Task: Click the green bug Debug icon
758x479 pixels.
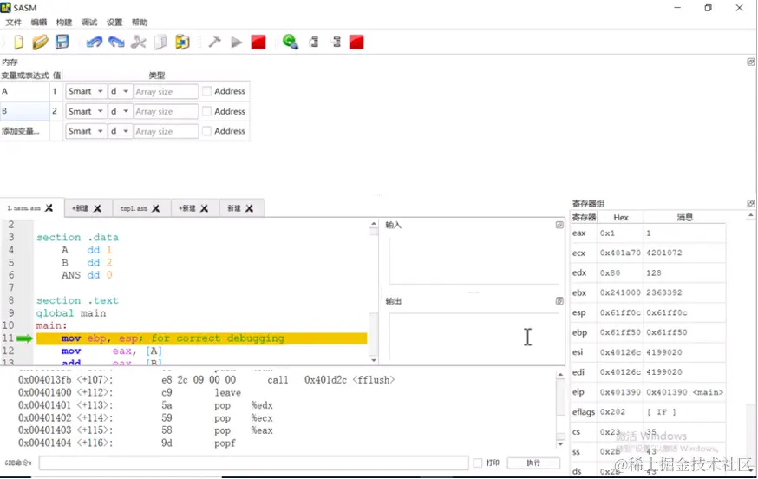Action: (290, 43)
